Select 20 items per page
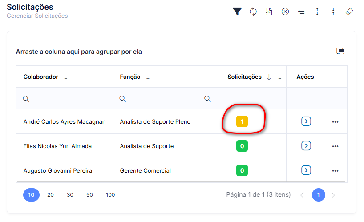This screenshot has height=222, width=364. tap(50, 195)
